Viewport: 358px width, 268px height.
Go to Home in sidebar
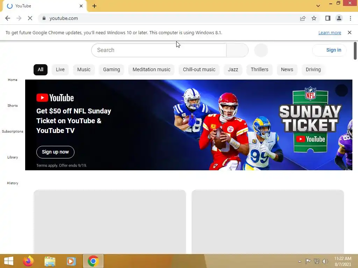coord(13,80)
